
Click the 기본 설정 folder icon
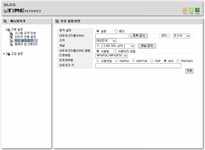[8, 30]
